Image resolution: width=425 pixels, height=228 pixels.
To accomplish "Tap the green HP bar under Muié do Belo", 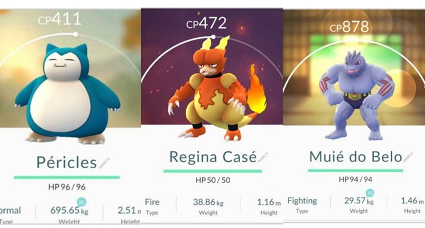I will click(x=355, y=170).
